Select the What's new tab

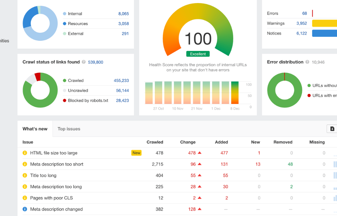pyautogui.click(x=35, y=129)
